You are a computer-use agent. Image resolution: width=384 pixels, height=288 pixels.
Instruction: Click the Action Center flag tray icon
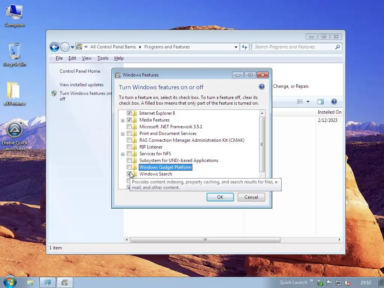tap(329, 283)
